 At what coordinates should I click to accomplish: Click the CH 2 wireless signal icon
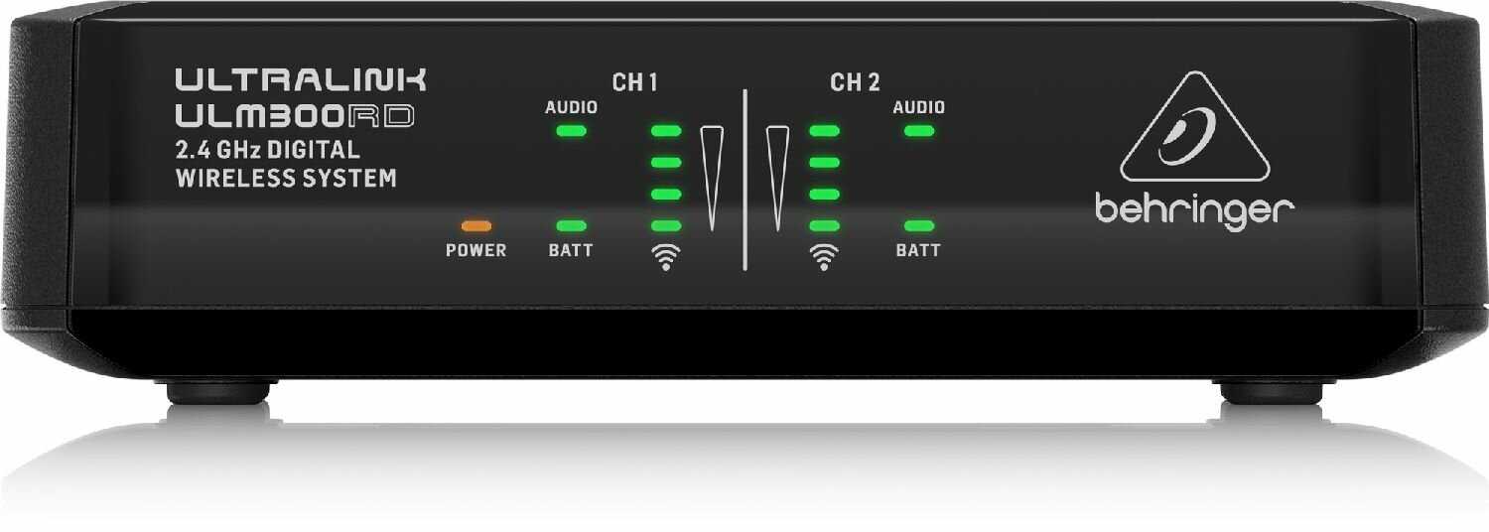(824, 258)
